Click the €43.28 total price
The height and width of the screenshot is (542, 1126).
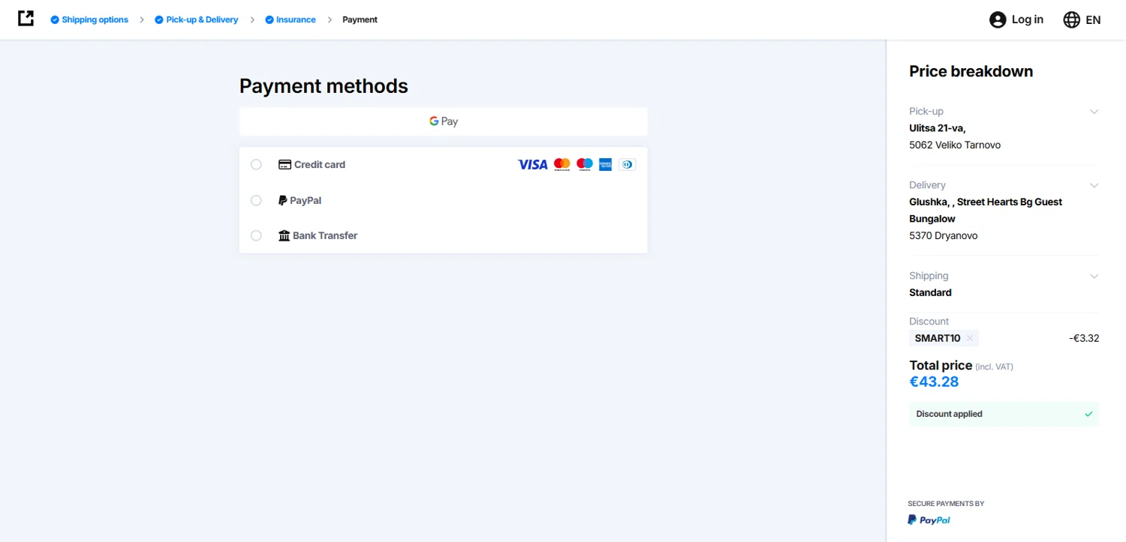pyautogui.click(x=934, y=382)
